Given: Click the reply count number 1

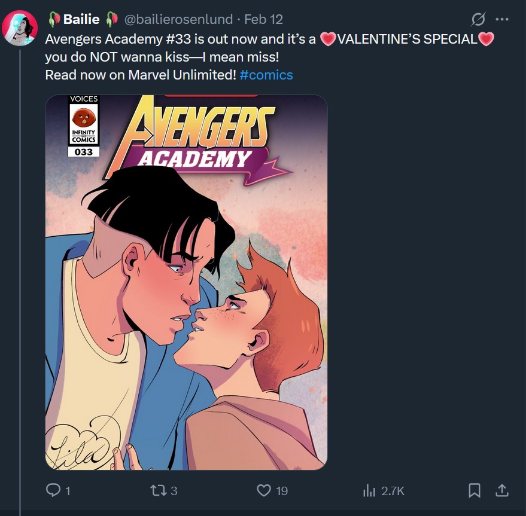Looking at the screenshot, I should point(68,491).
